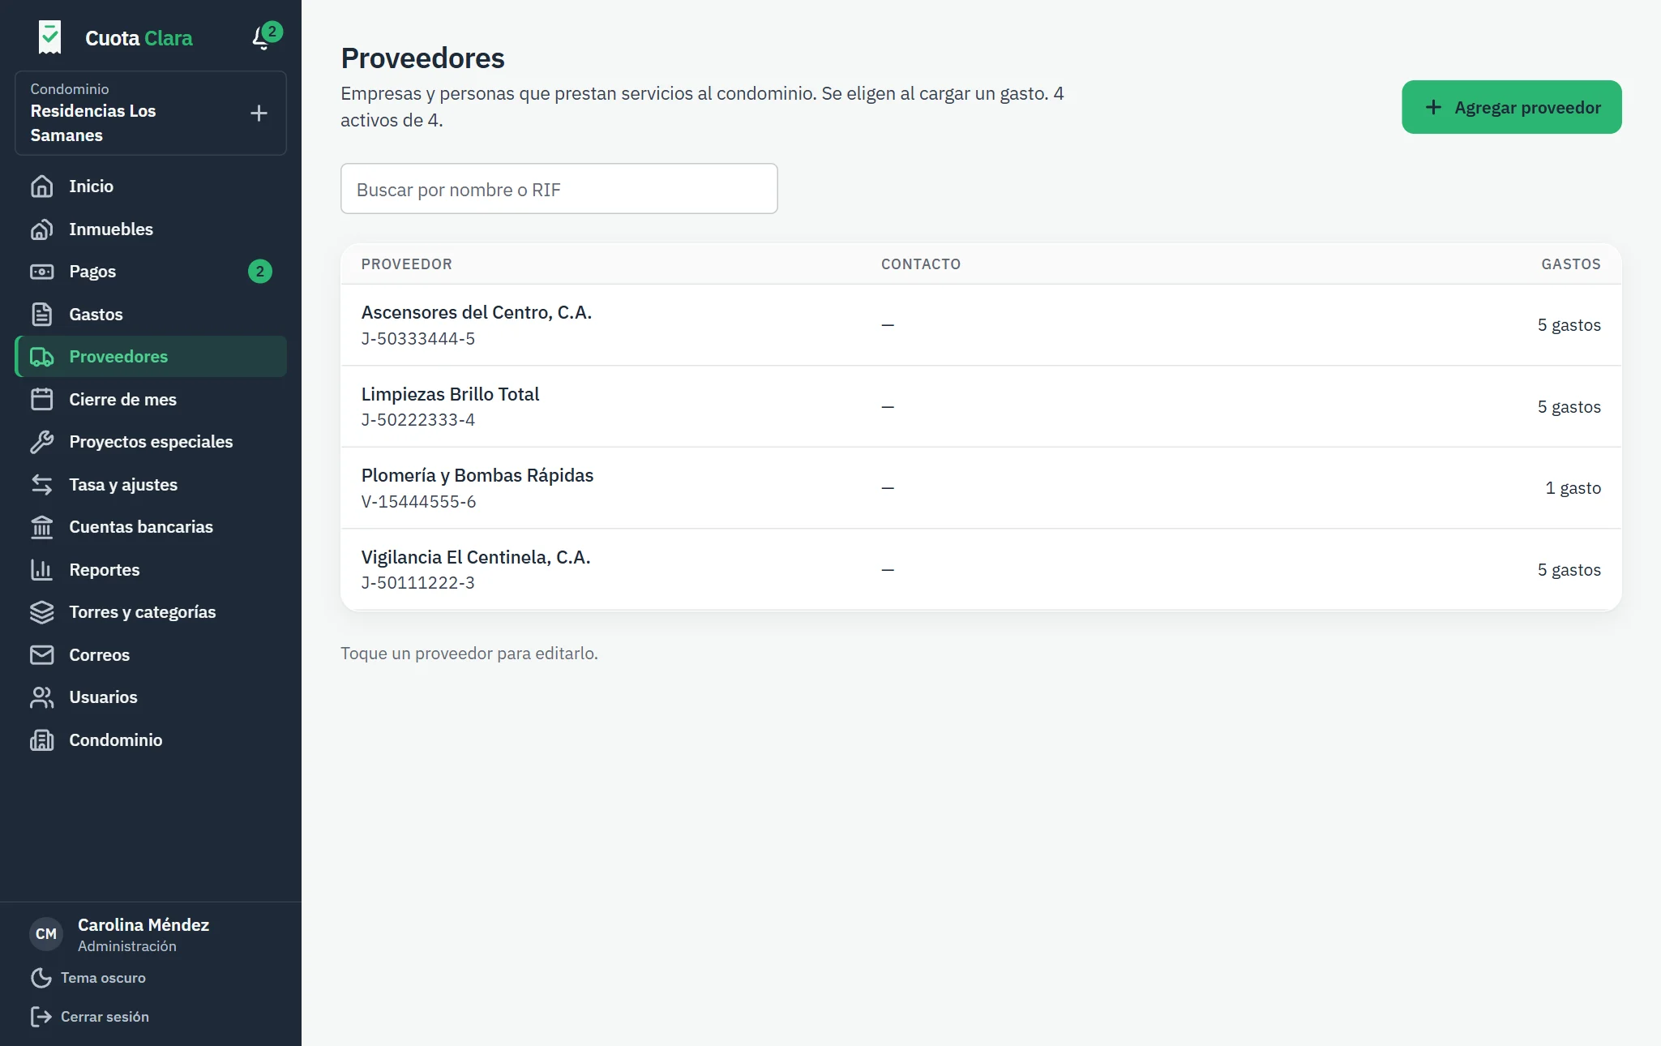1661x1046 pixels.
Task: Add a condominium with the plus icon
Action: pyautogui.click(x=259, y=113)
